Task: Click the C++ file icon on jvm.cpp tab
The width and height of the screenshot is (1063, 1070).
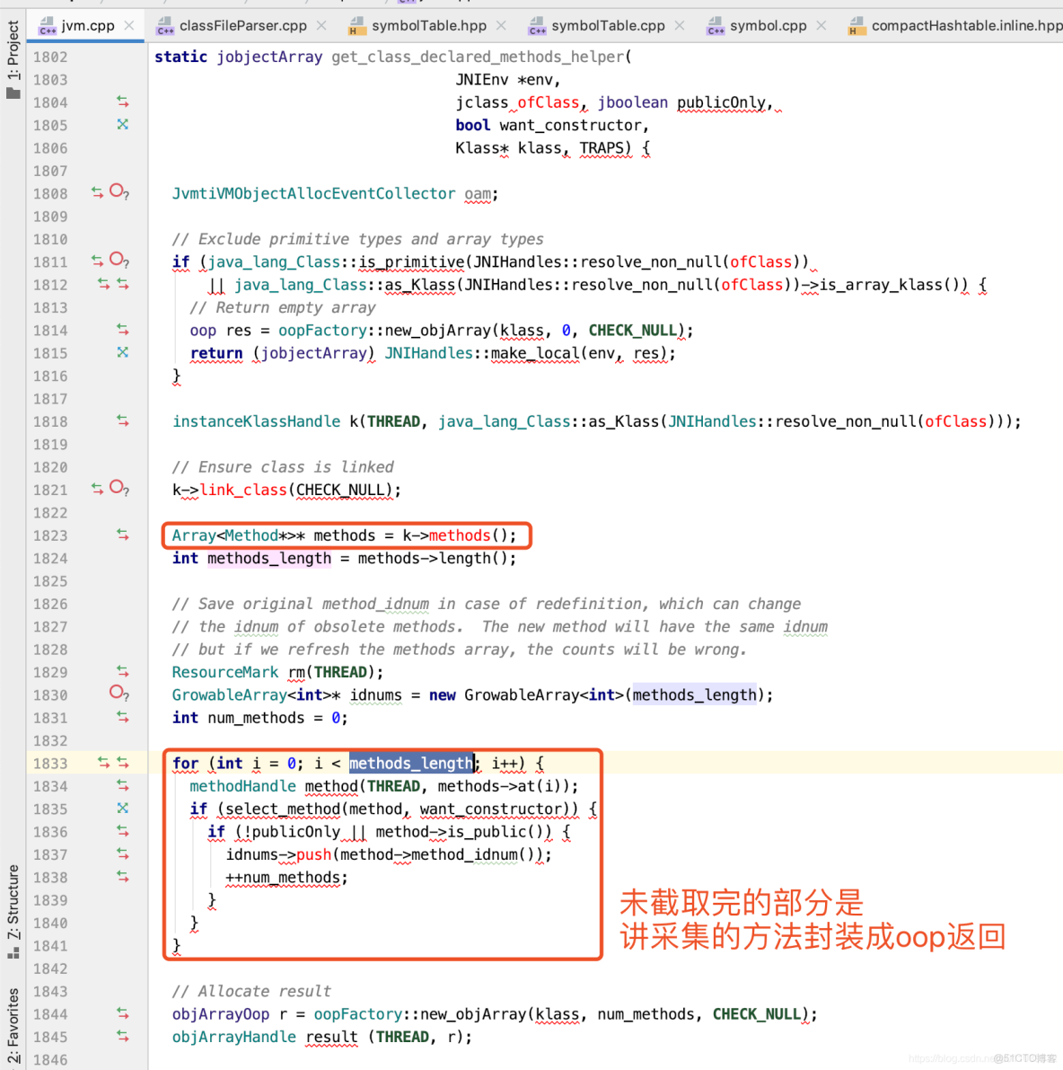Action: 46,25
